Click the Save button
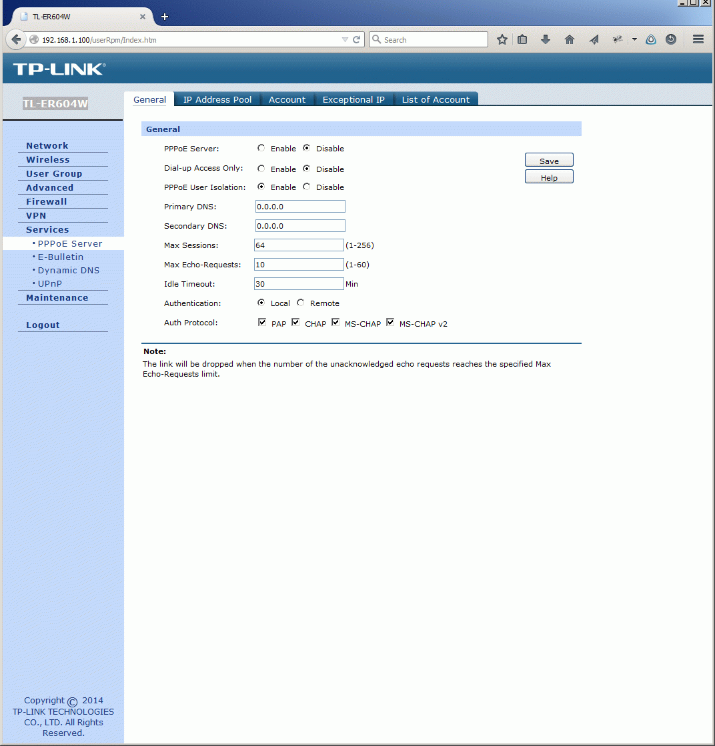 (549, 160)
